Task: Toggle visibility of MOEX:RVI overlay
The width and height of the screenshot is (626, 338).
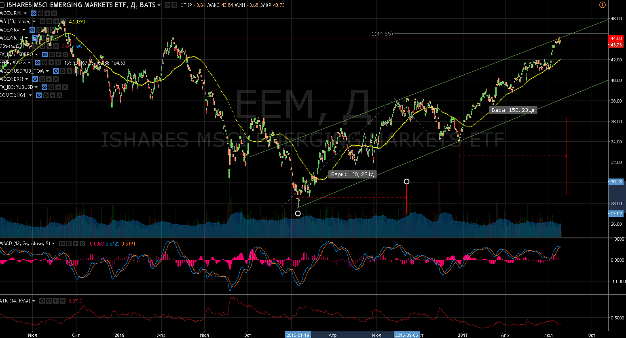Action: click(x=32, y=30)
